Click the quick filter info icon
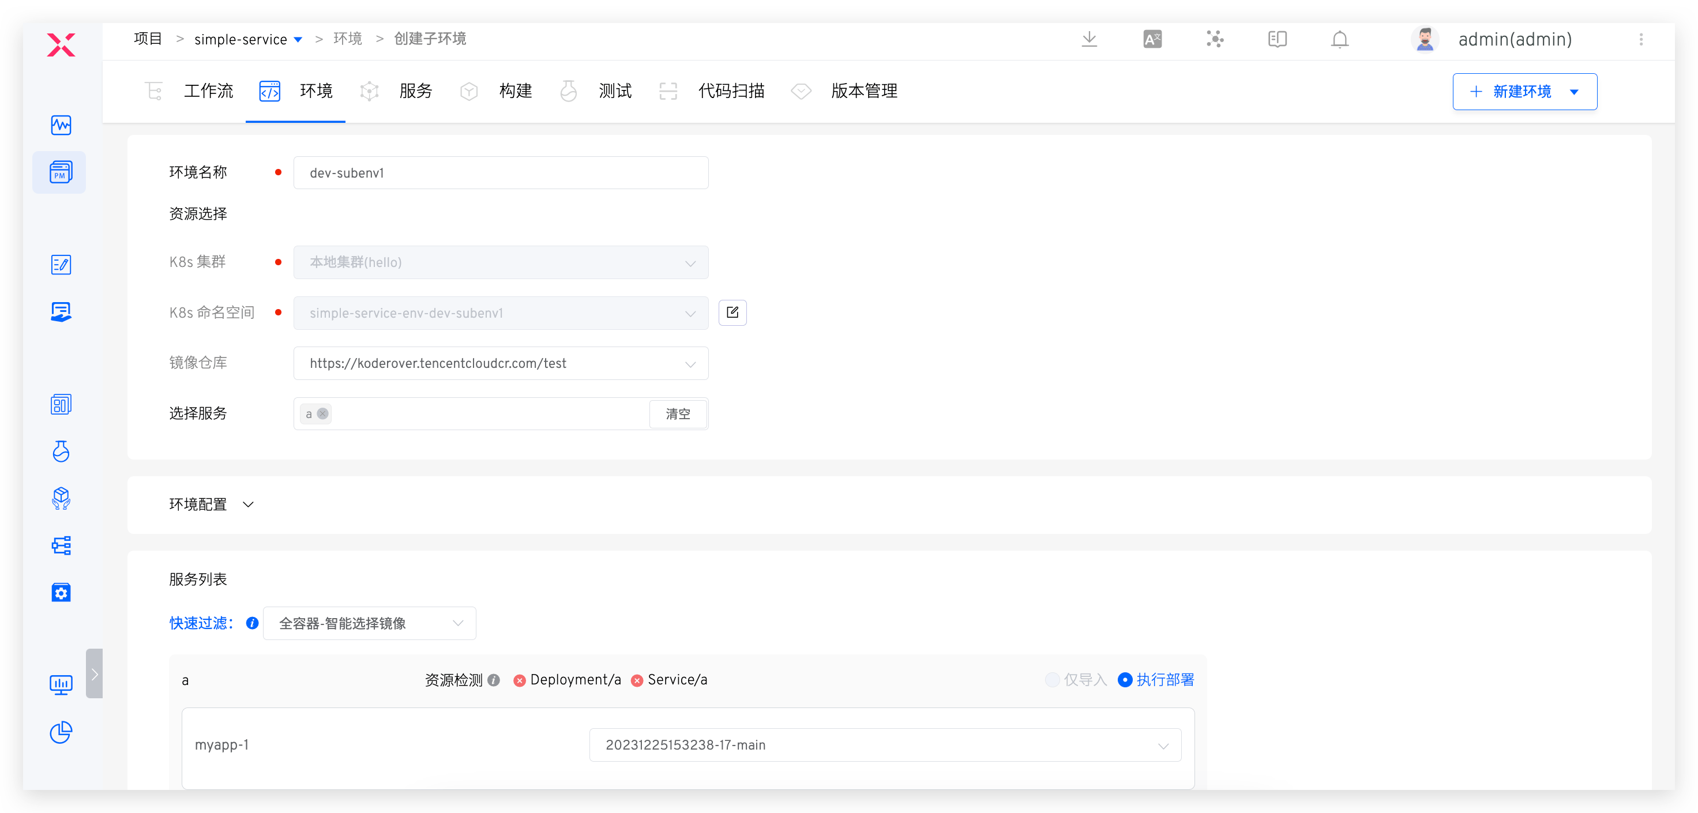 pos(252,623)
